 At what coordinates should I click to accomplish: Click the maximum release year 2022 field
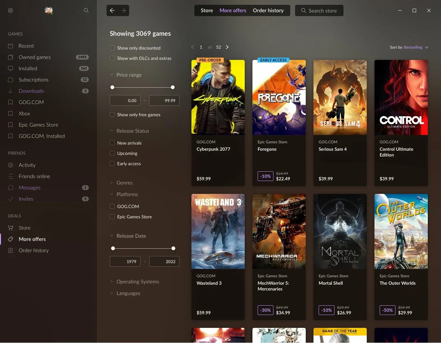coord(164,262)
